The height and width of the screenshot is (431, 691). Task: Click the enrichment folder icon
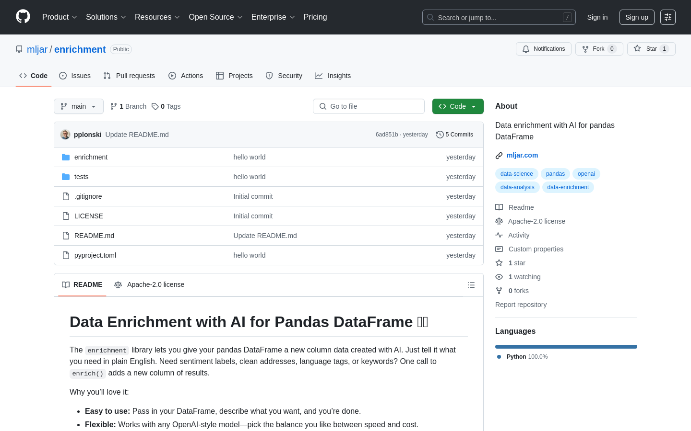66,157
